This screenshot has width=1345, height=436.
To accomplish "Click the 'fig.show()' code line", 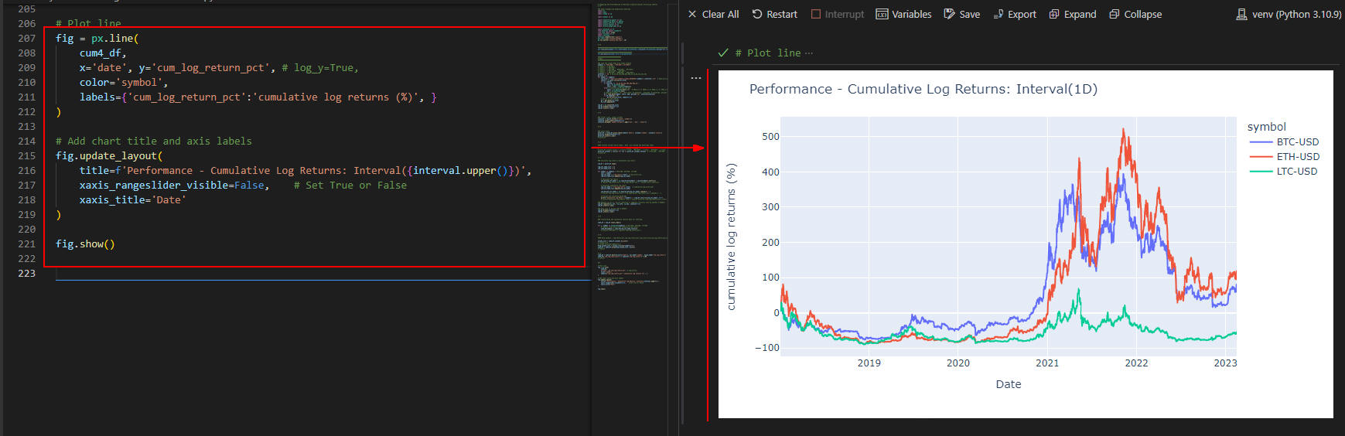I will coord(85,244).
